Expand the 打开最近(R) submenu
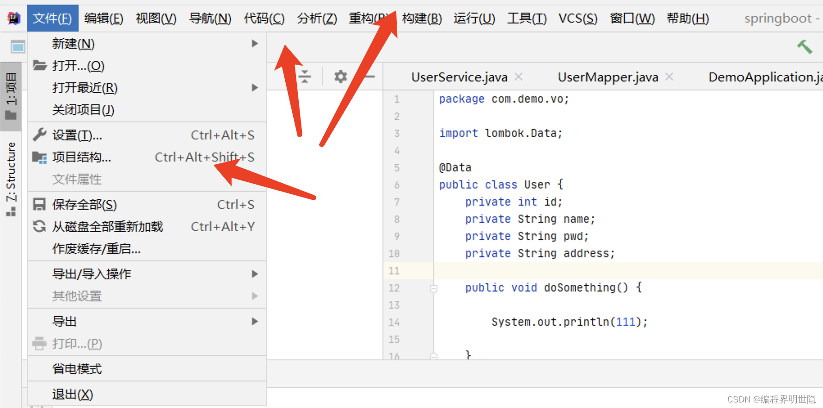This screenshot has height=408, width=823. (x=255, y=88)
